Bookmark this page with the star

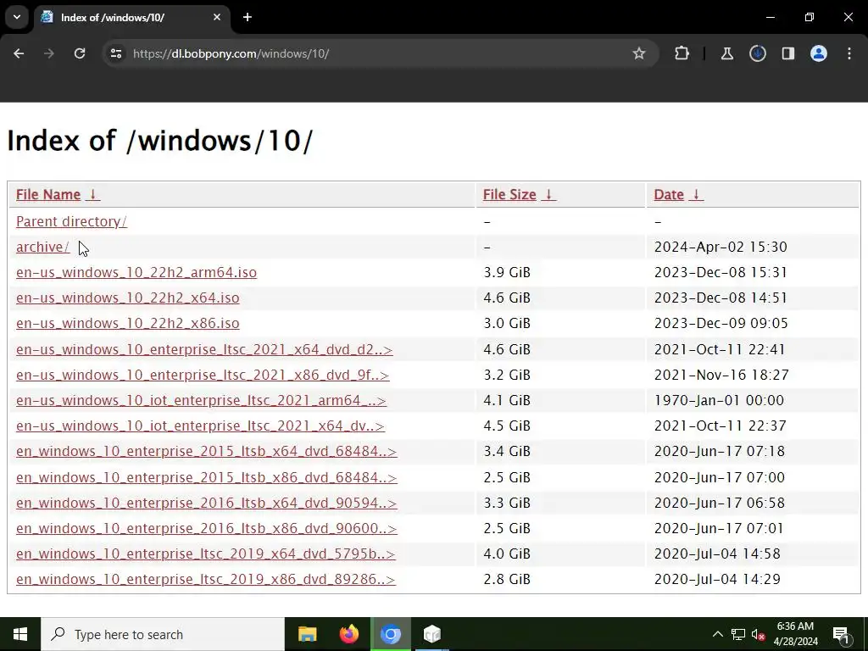[x=639, y=53]
